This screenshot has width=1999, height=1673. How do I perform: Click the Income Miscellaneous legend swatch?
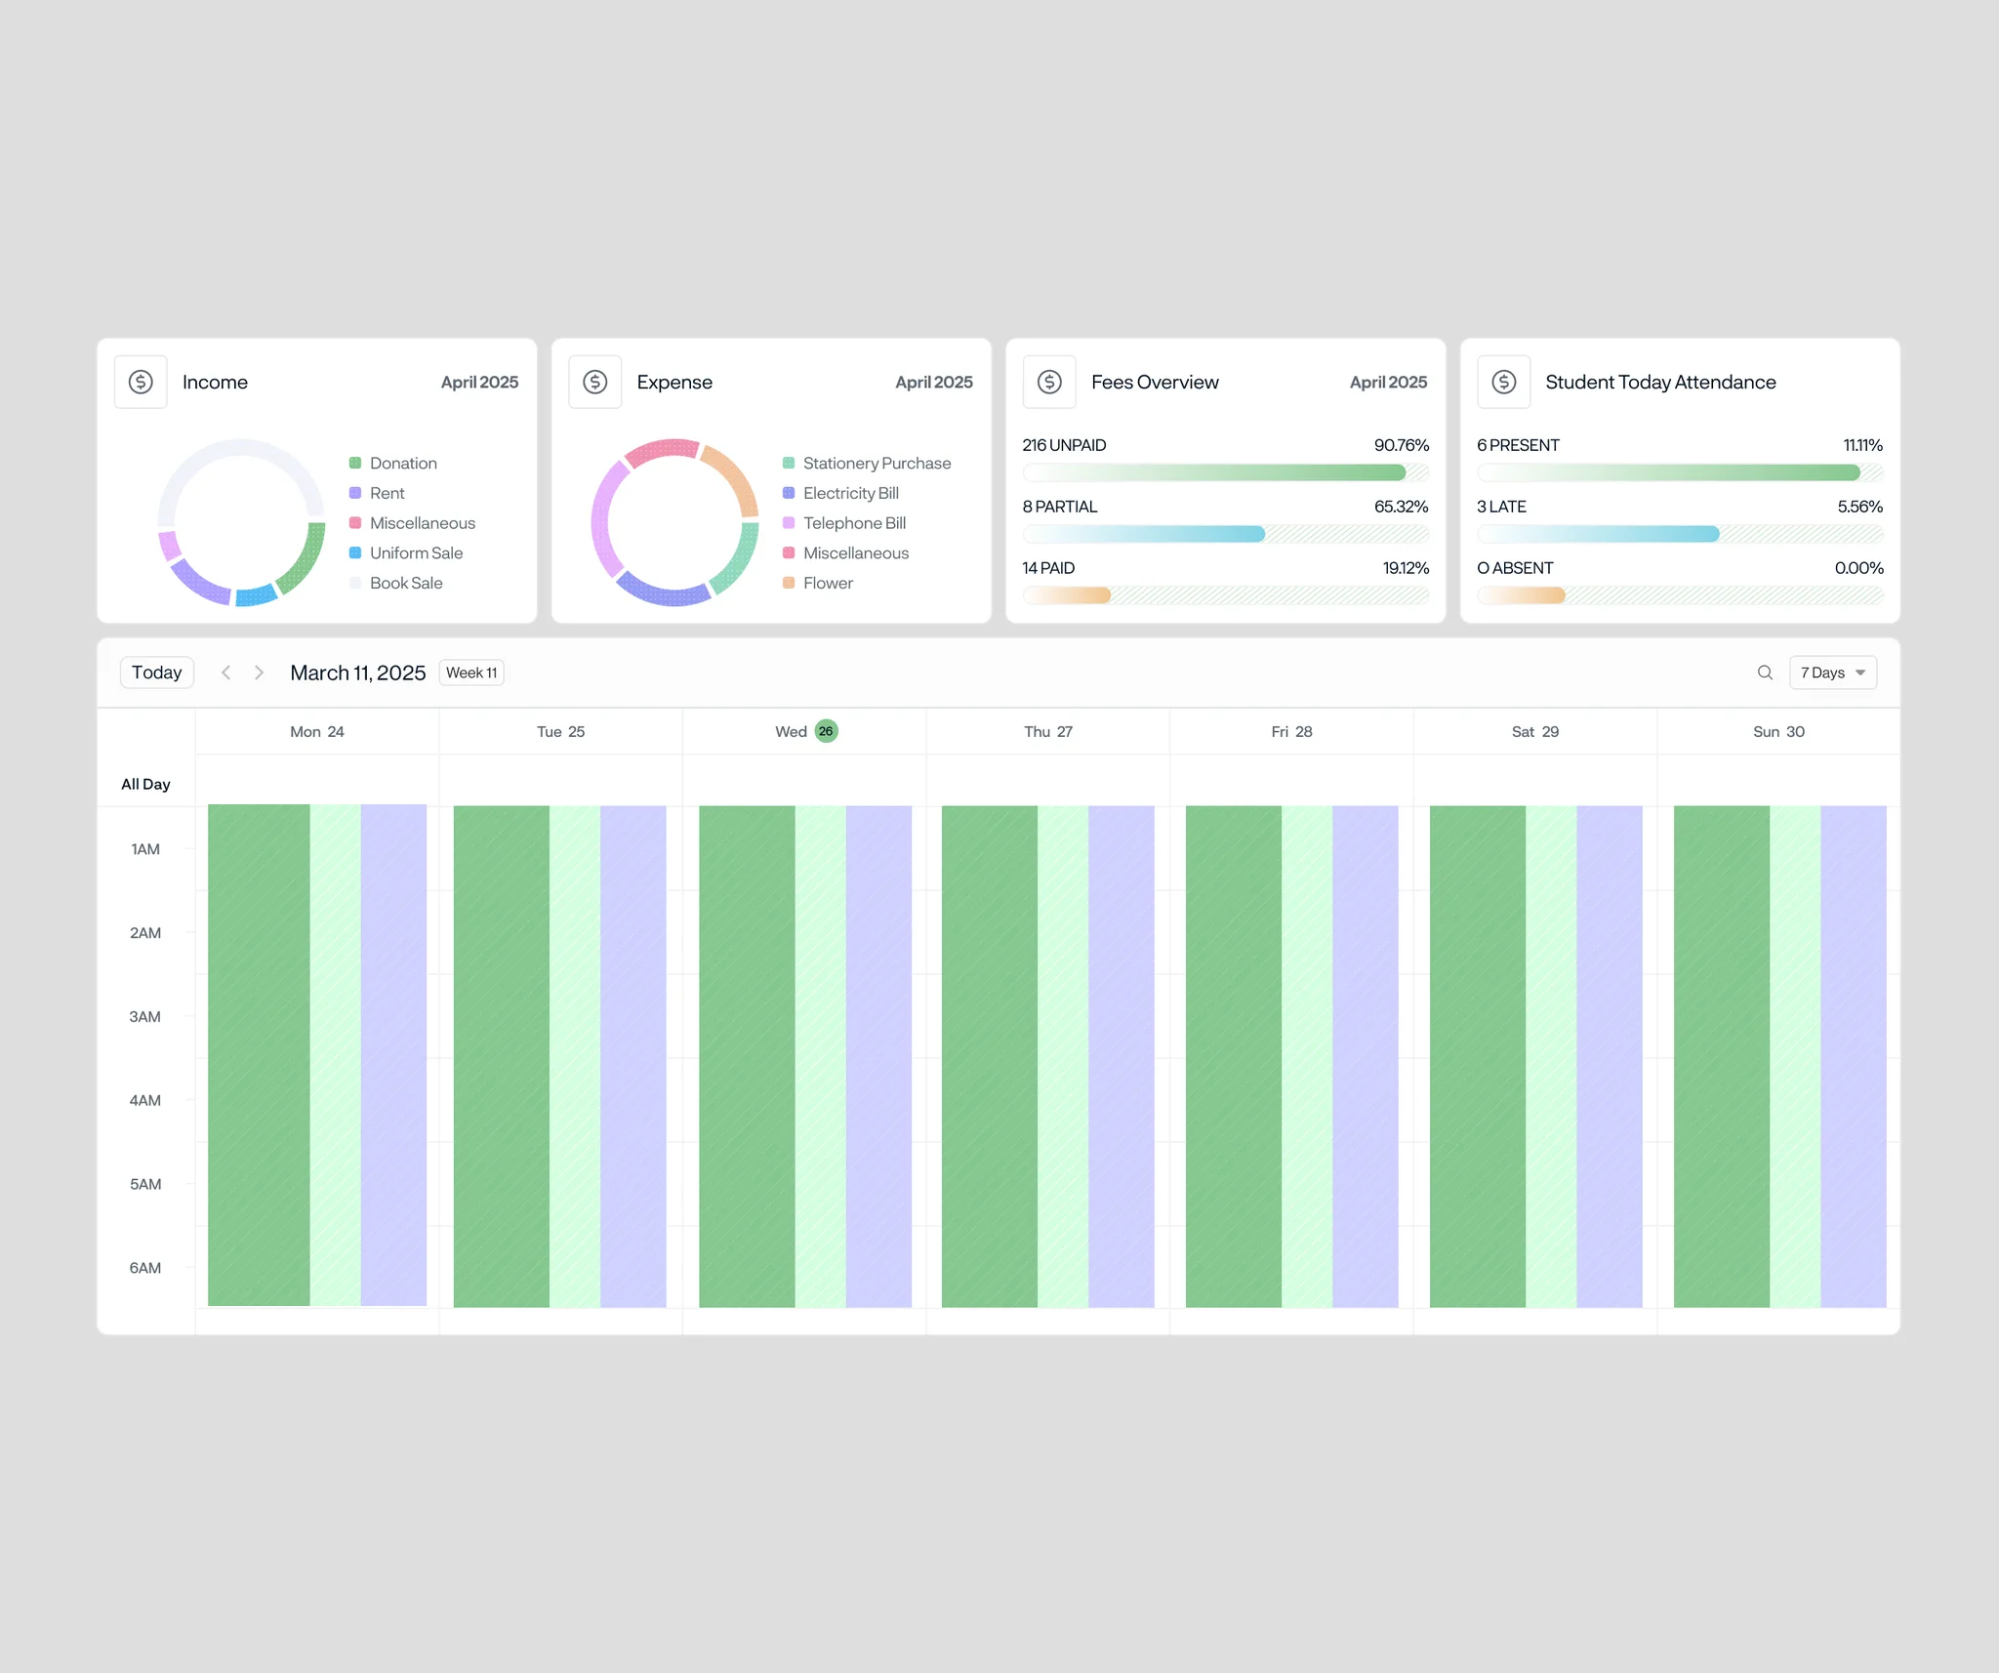[x=355, y=523]
